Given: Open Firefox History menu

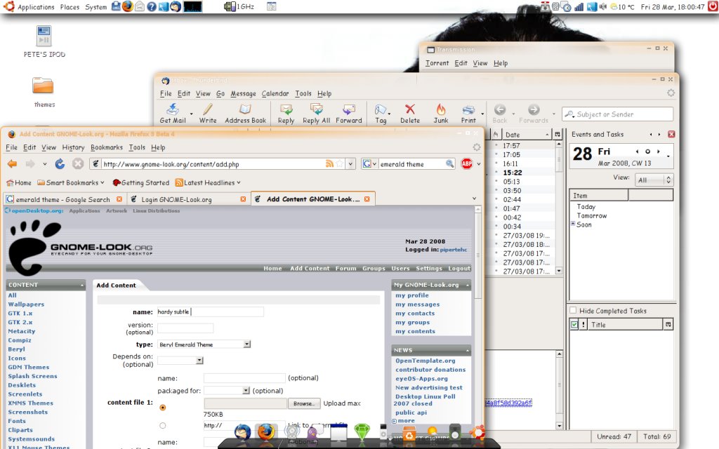Looking at the screenshot, I should (73, 147).
